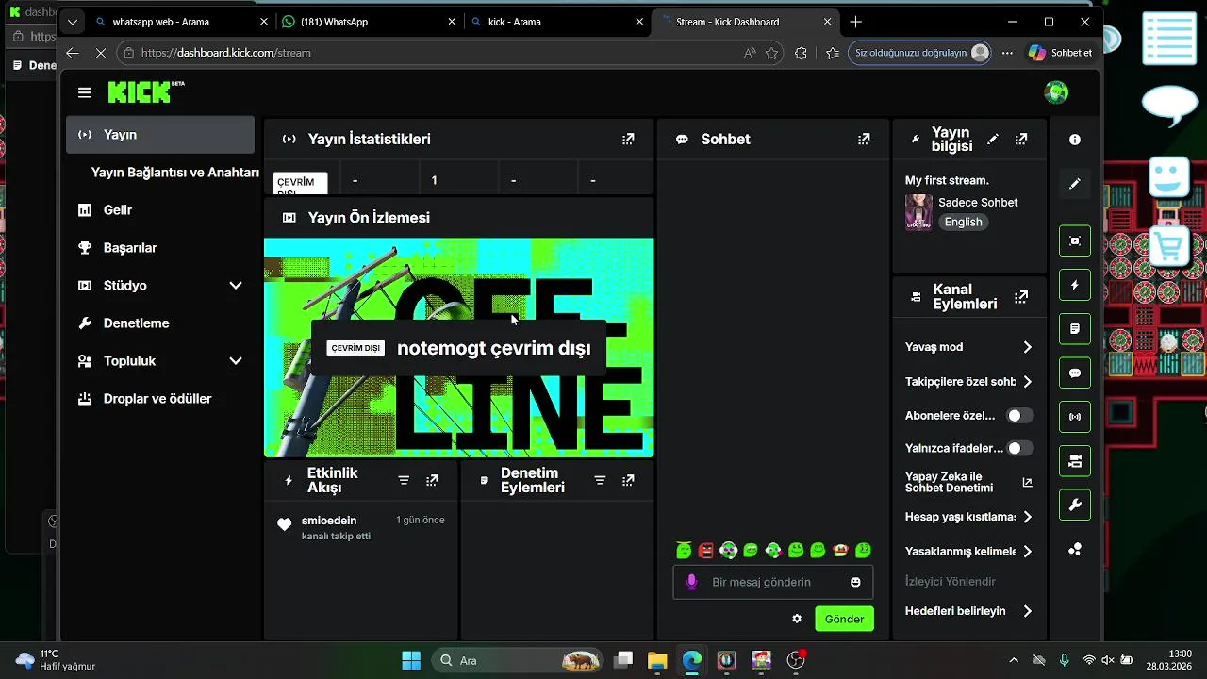Toggle the Yalnızca ifadeler switch
This screenshot has width=1207, height=679.
pyautogui.click(x=1019, y=448)
